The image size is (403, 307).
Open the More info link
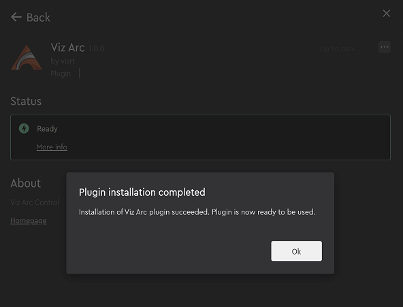pos(52,147)
